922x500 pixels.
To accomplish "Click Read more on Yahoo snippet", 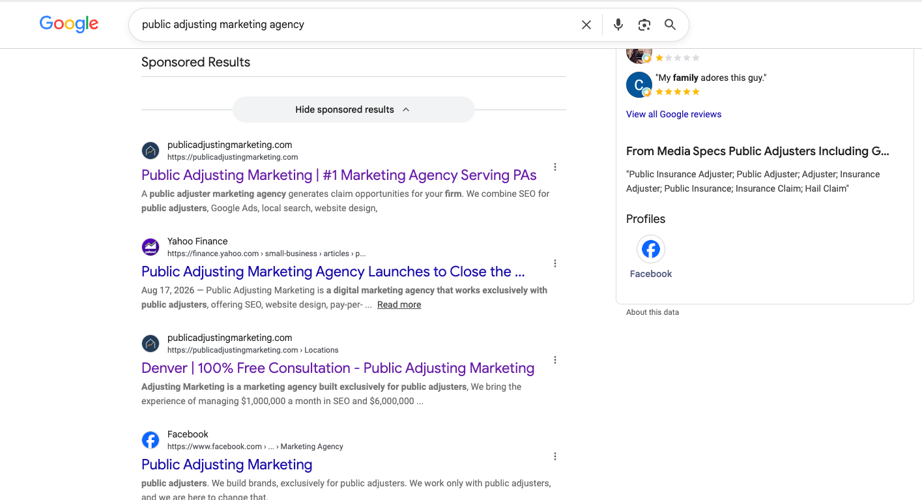I will (x=399, y=304).
